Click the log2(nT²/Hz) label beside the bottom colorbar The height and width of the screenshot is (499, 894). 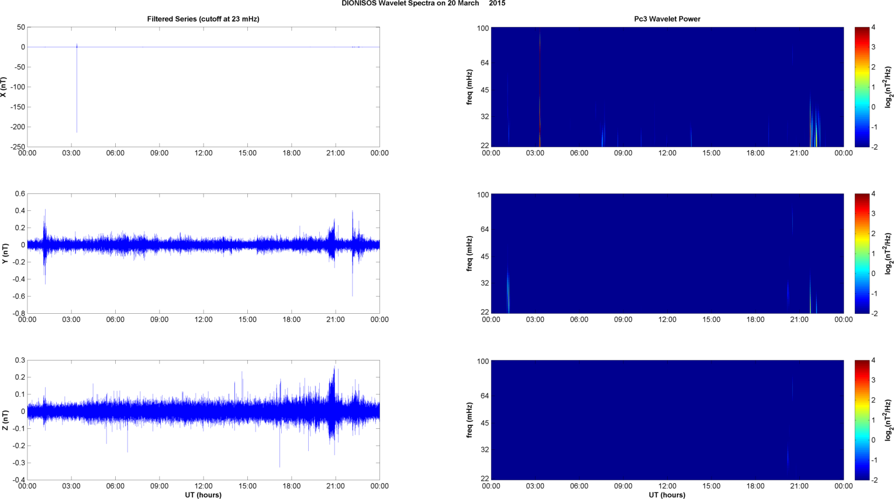click(888, 420)
